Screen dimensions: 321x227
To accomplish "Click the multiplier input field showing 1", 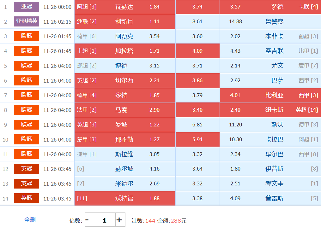I will pyautogui.click(x=105, y=220).
